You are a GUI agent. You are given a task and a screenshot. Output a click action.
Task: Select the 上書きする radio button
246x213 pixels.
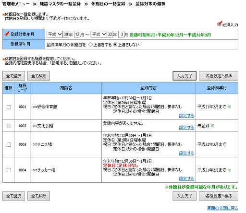pos(90,45)
